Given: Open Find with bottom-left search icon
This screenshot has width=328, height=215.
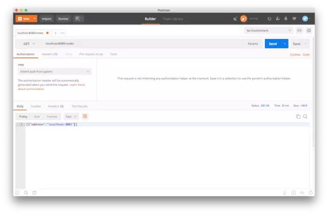Looking at the screenshot, I should [x=26, y=192].
